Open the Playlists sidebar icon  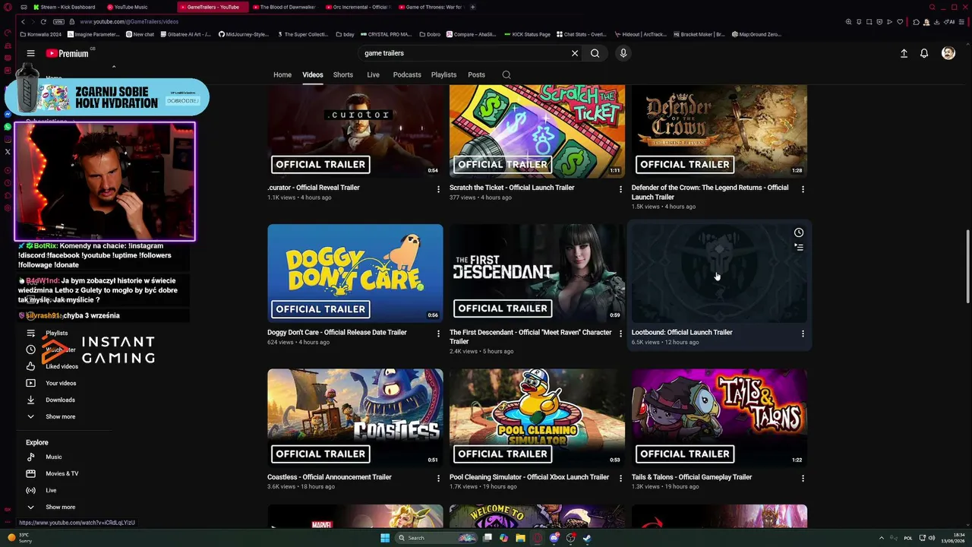[30, 333]
